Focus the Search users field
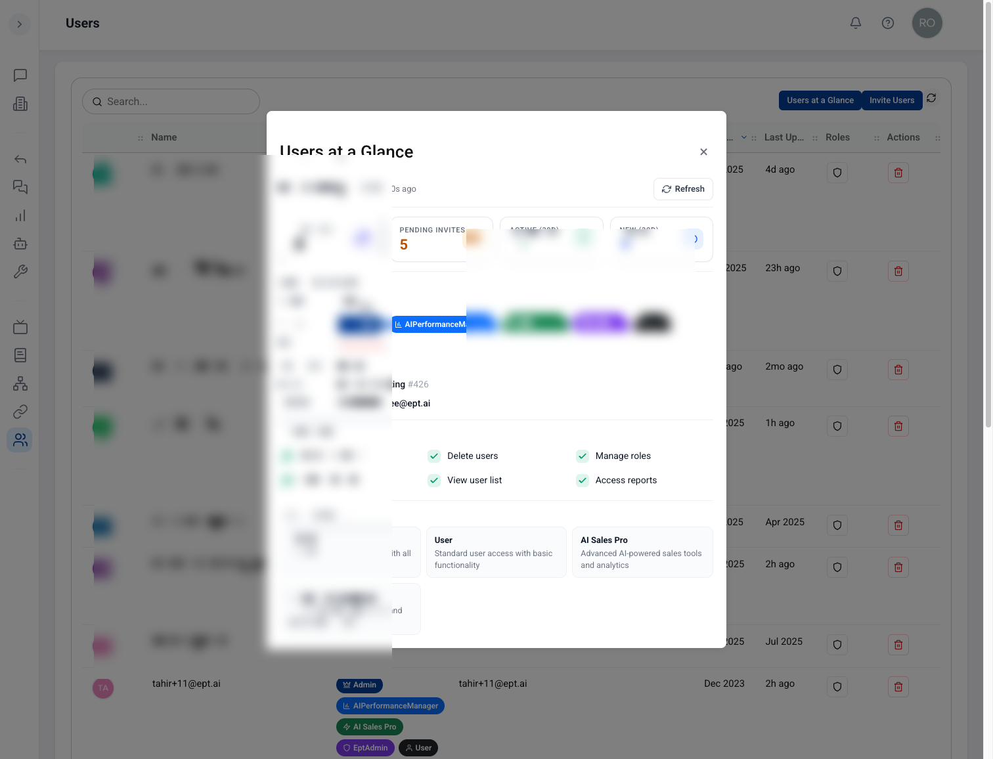 click(171, 102)
